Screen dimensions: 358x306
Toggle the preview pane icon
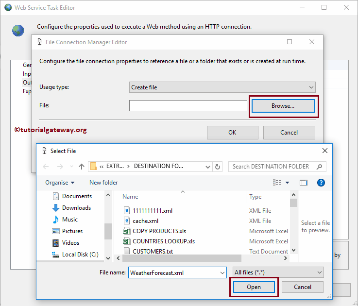tap(304, 183)
